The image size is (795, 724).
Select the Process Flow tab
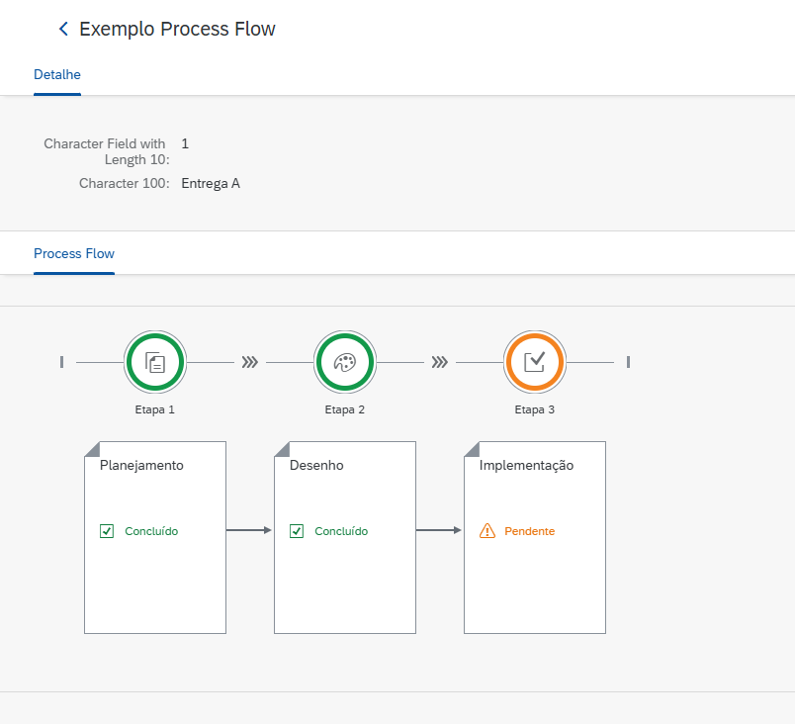pos(74,253)
